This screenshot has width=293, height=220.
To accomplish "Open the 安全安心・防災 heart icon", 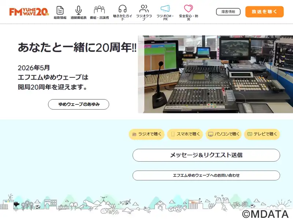I will (x=188, y=8).
